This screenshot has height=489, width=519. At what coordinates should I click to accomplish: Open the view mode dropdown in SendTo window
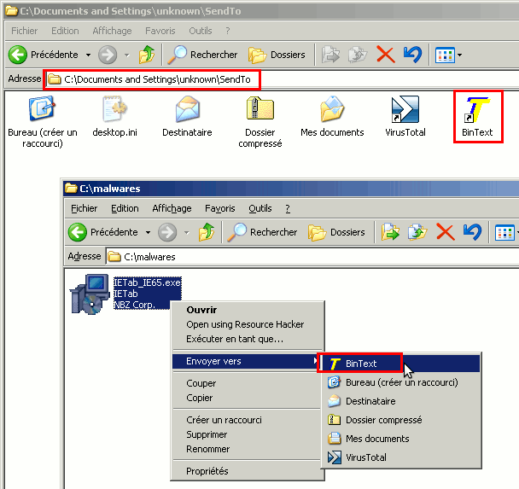[x=459, y=55]
